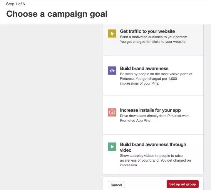Screen dimensions: 211x190
Task: Click the red 'Set up ad group' button
Action: point(182,184)
